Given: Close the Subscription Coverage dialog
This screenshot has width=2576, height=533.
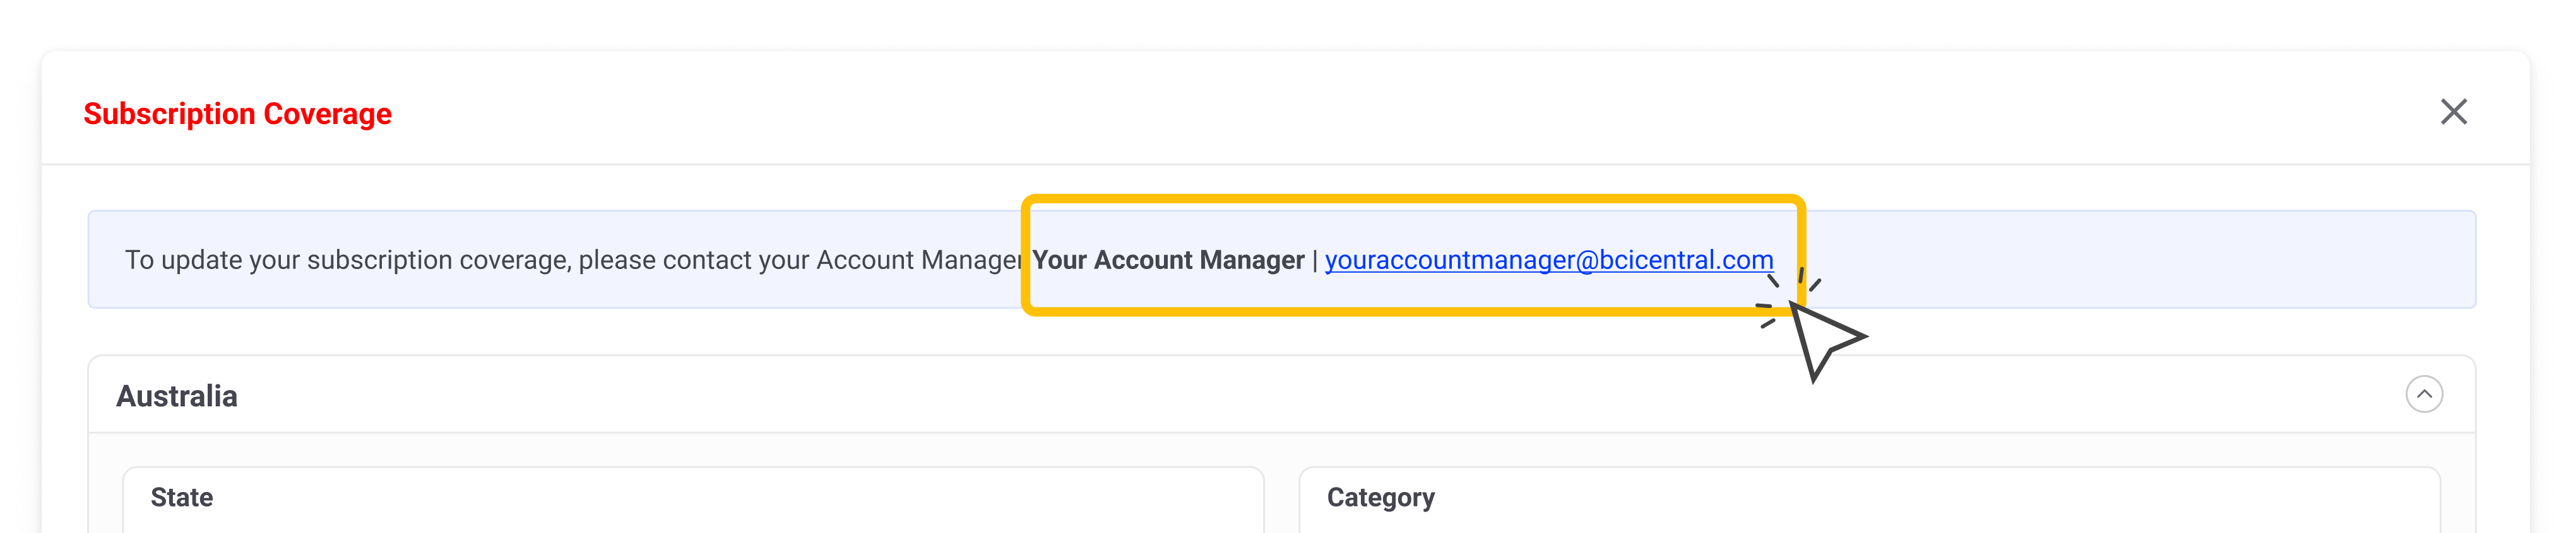Looking at the screenshot, I should [2453, 112].
